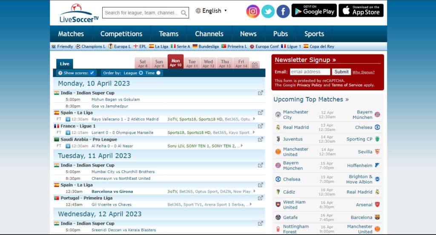Image resolution: width=436 pixels, height=235 pixels.
Task: Select Order by Time radio button
Action: (158, 73)
